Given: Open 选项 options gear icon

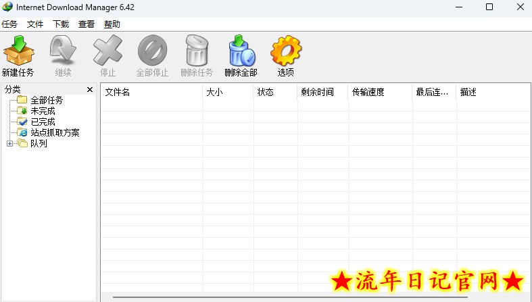Looking at the screenshot, I should (286, 51).
